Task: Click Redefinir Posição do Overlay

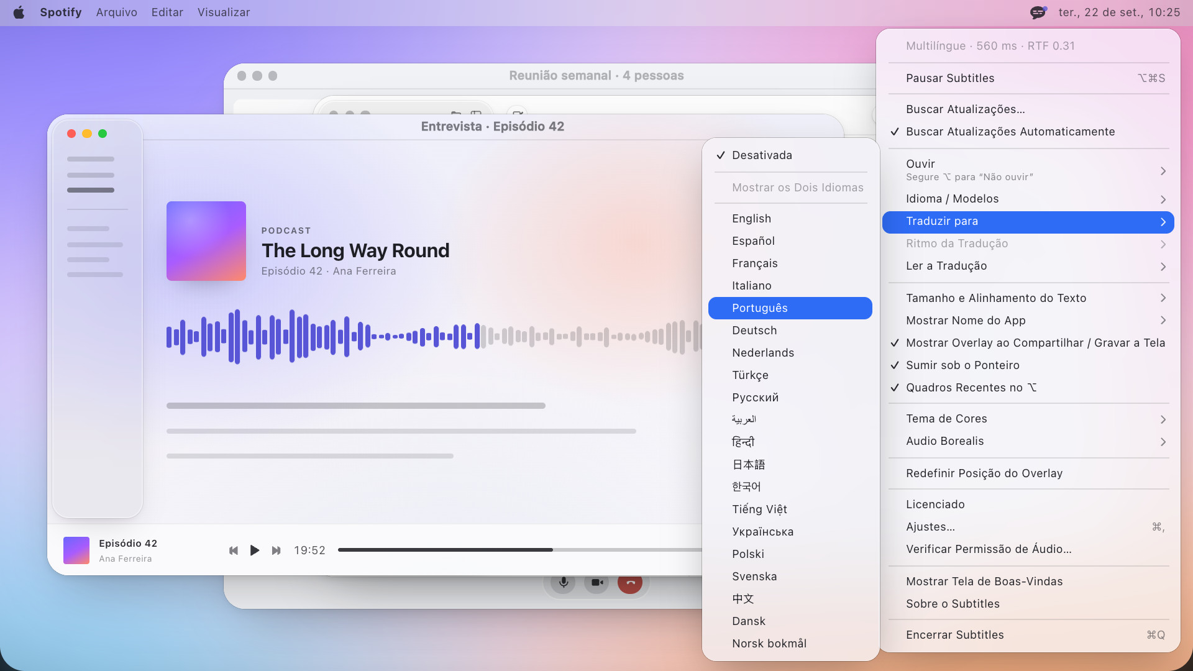Action: point(1028,473)
